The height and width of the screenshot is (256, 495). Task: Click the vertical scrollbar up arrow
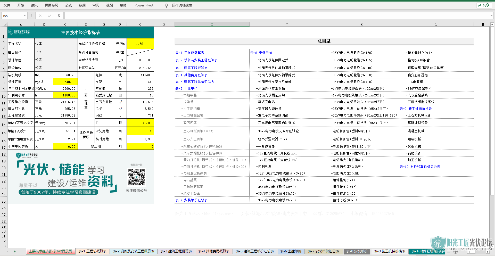pos(492,24)
